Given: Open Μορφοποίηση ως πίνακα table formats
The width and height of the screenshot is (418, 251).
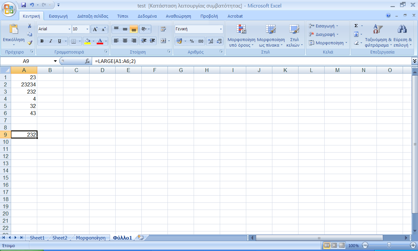Looking at the screenshot, I should click(271, 35).
